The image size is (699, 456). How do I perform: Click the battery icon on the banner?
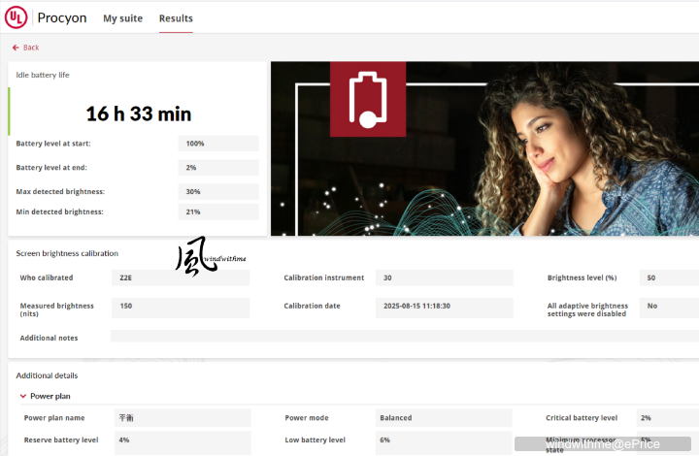click(368, 99)
